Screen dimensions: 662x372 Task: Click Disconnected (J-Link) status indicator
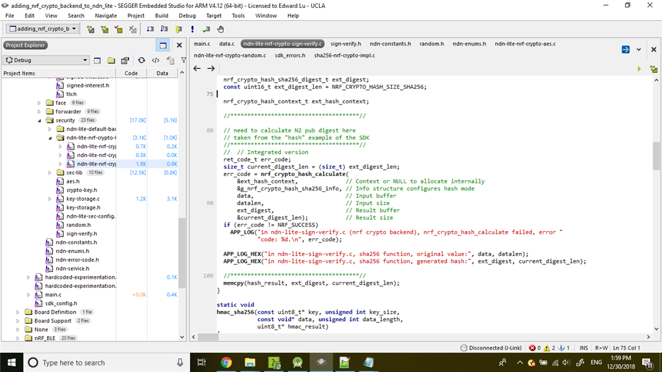491,348
